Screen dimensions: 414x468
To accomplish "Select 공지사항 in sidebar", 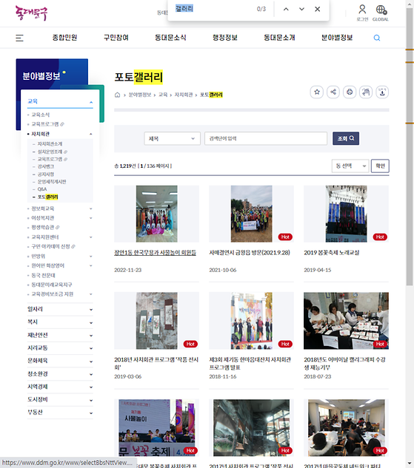I will pos(46,174).
